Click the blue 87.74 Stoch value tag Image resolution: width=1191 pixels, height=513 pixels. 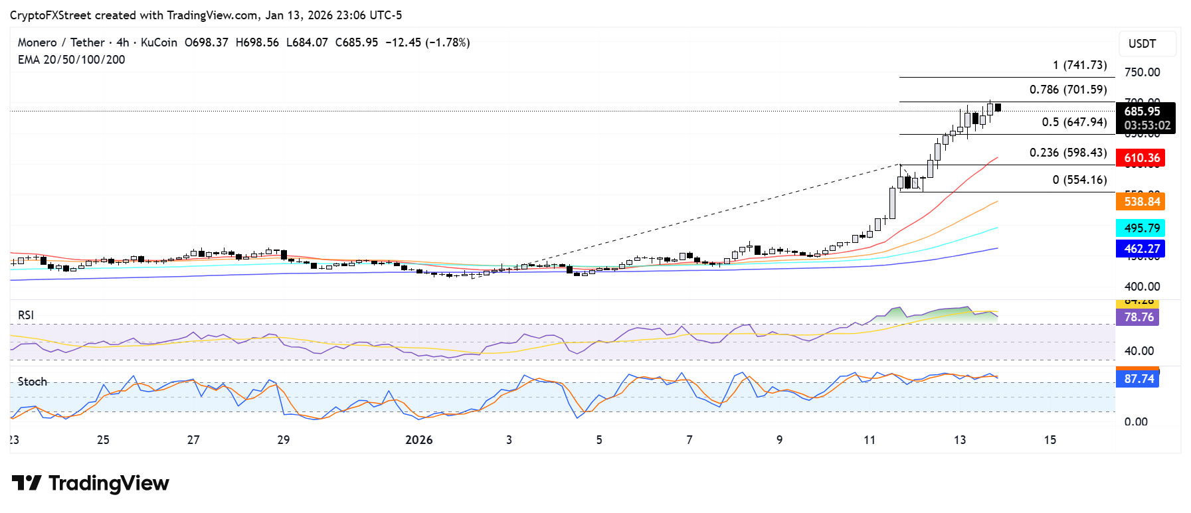click(1138, 379)
